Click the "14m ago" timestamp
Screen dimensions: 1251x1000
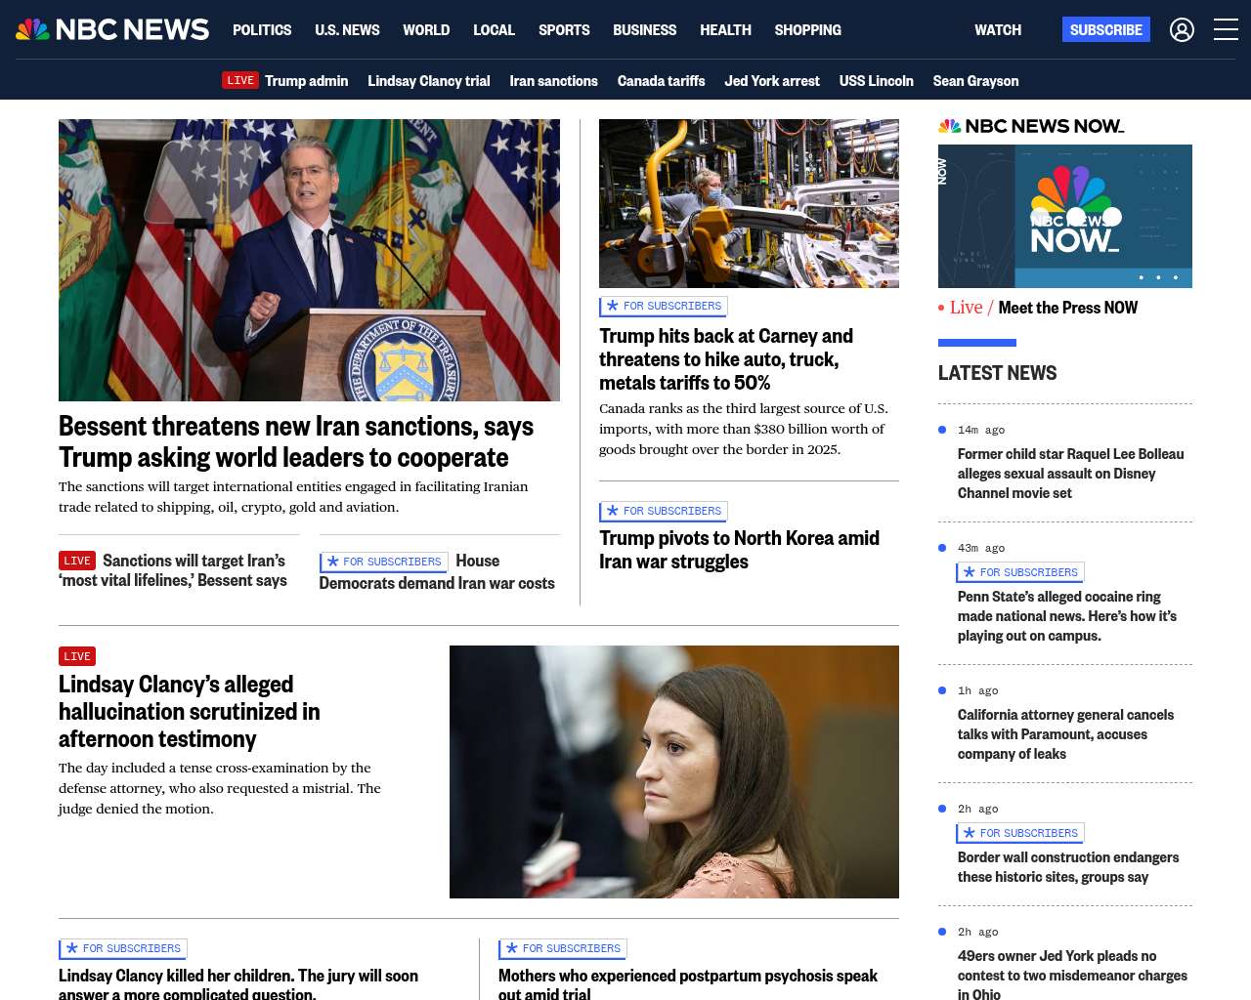(x=981, y=430)
